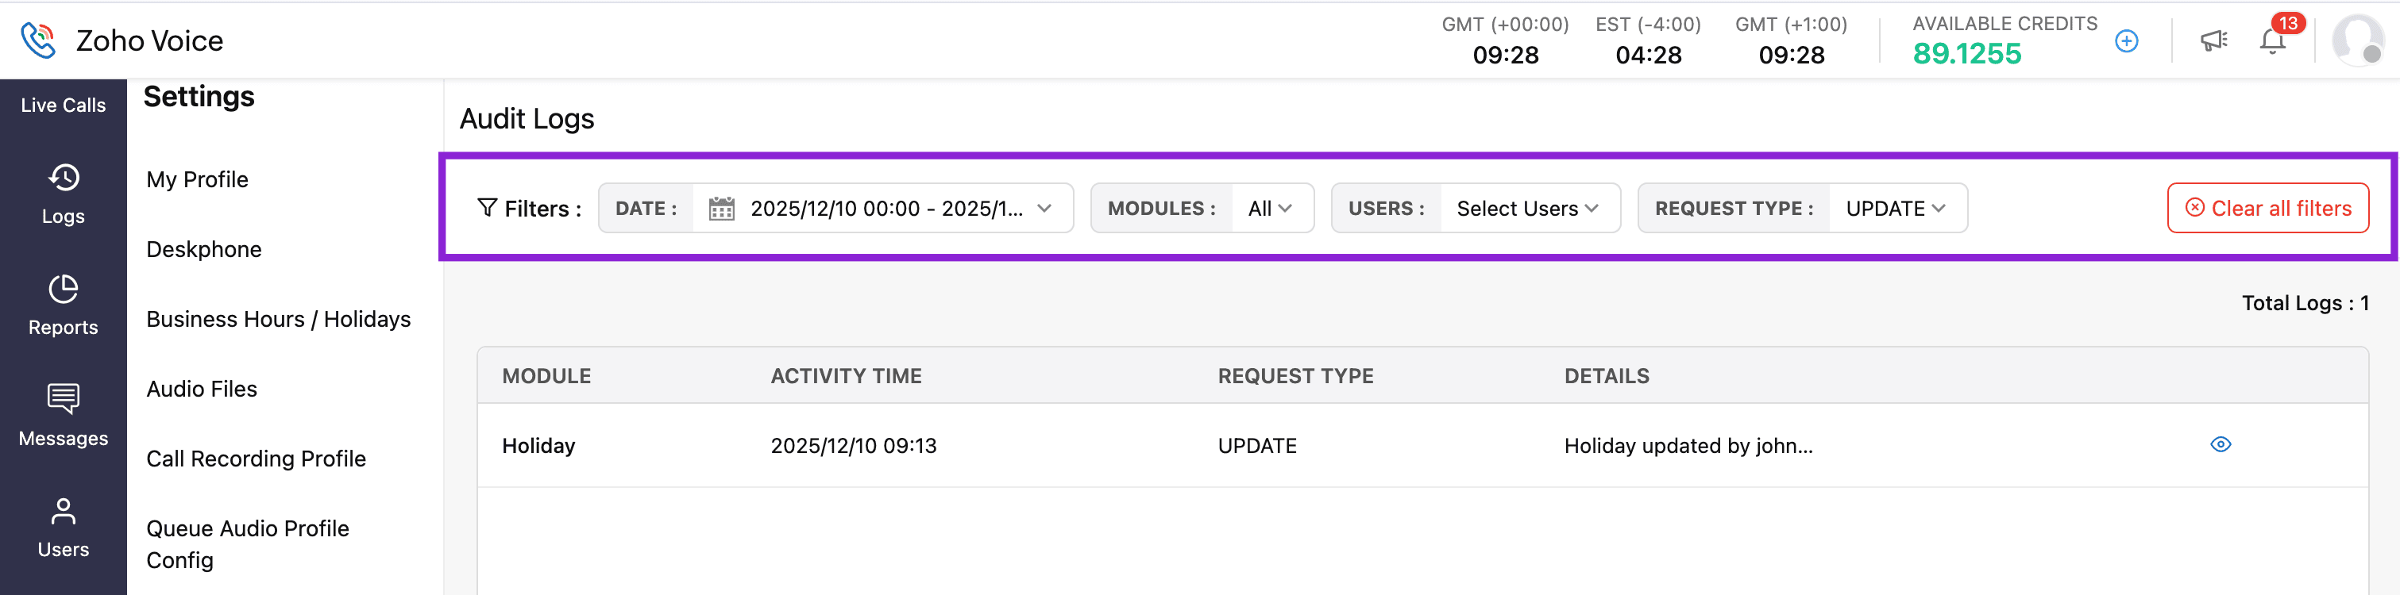Open Business Hours / Holidays settings
This screenshot has height=595, width=2400.
279,320
